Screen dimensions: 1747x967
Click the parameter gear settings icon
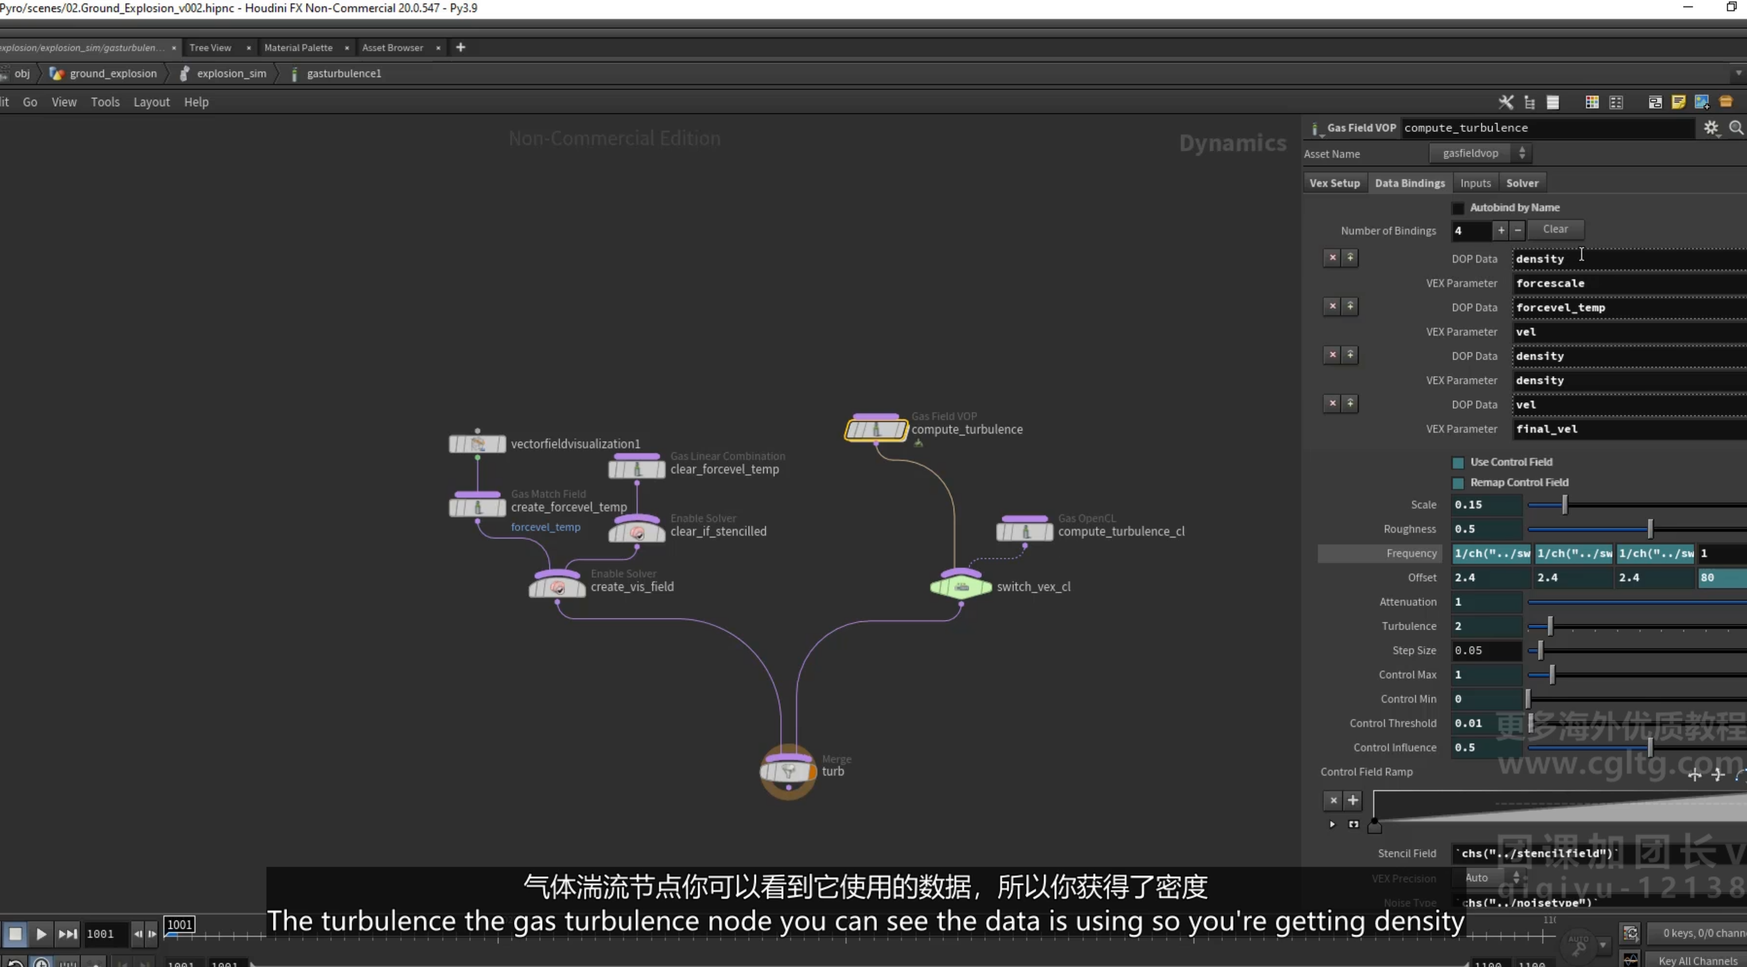1711,127
